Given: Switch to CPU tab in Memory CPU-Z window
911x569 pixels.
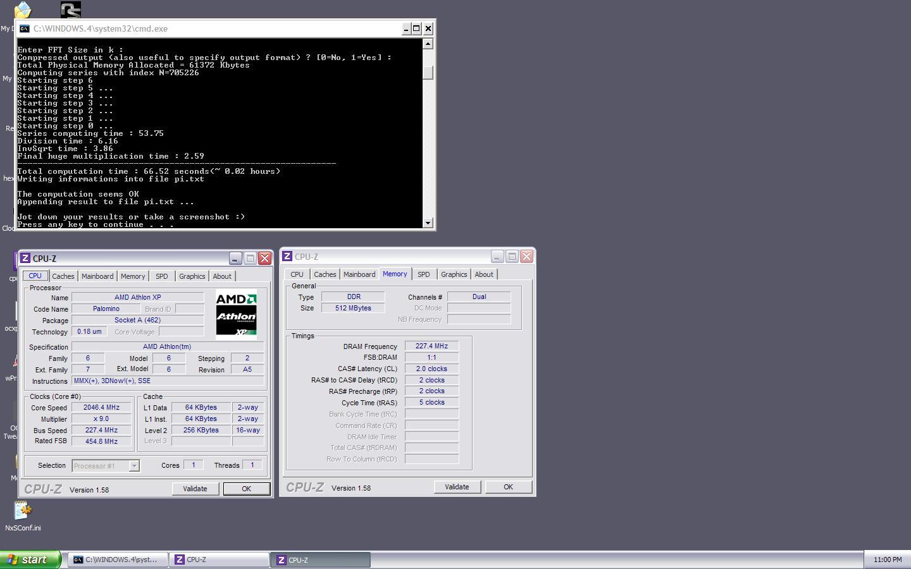Looking at the screenshot, I should pyautogui.click(x=297, y=274).
